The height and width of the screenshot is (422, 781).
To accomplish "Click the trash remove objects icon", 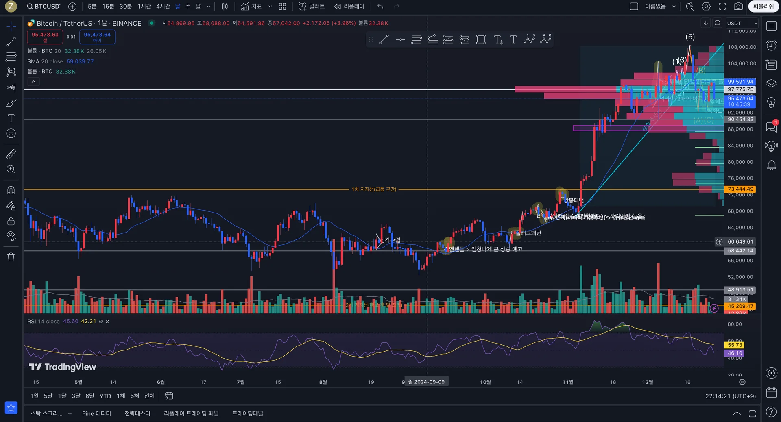I will point(11,257).
